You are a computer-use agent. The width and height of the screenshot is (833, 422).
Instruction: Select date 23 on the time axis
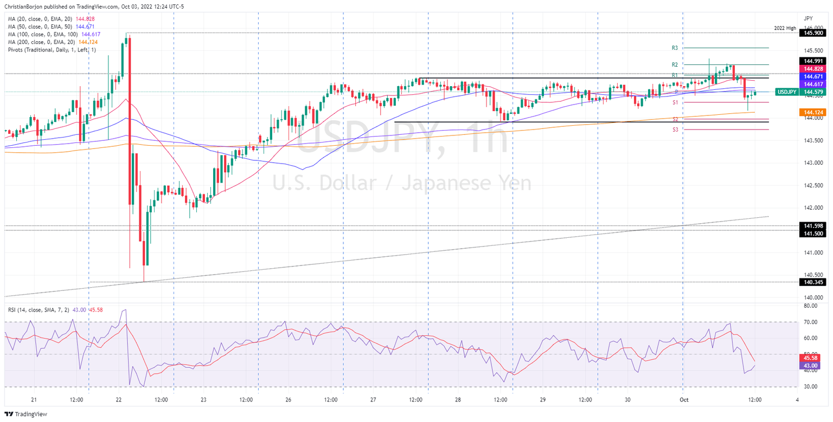[x=203, y=400]
